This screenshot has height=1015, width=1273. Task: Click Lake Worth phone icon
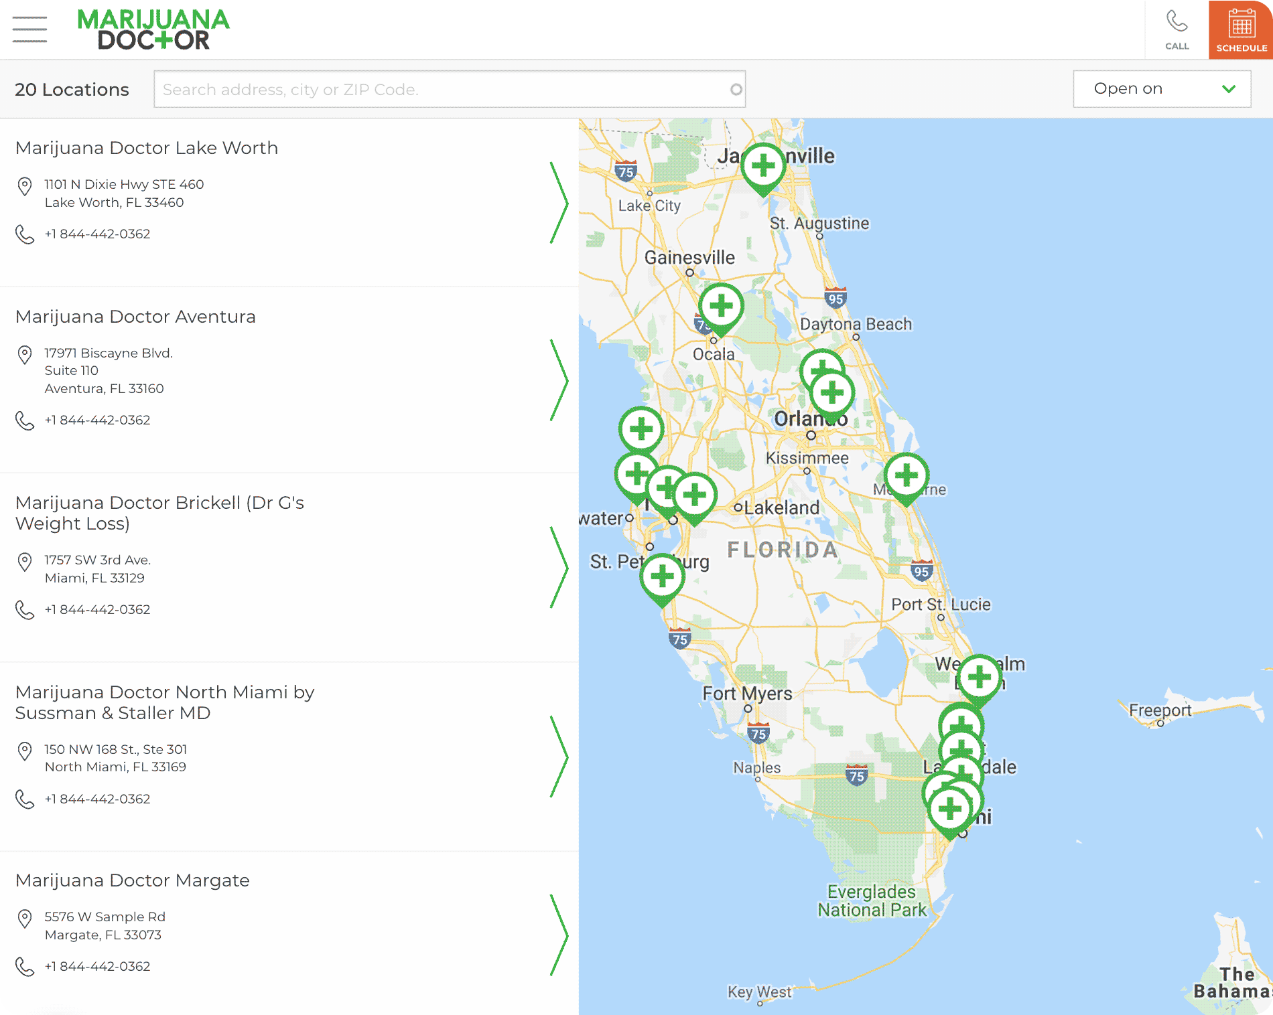(x=25, y=234)
